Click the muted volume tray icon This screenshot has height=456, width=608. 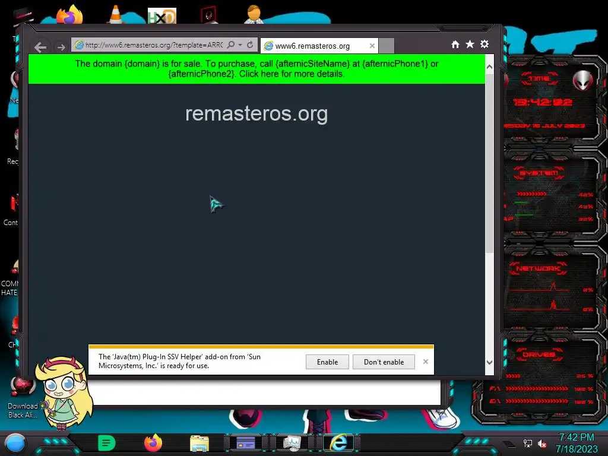point(542,443)
